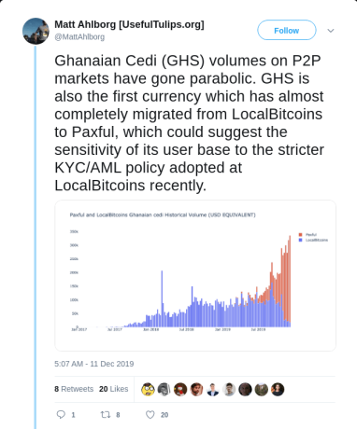
Task: Click the liker avatar wearing a suit
Action: (213, 389)
